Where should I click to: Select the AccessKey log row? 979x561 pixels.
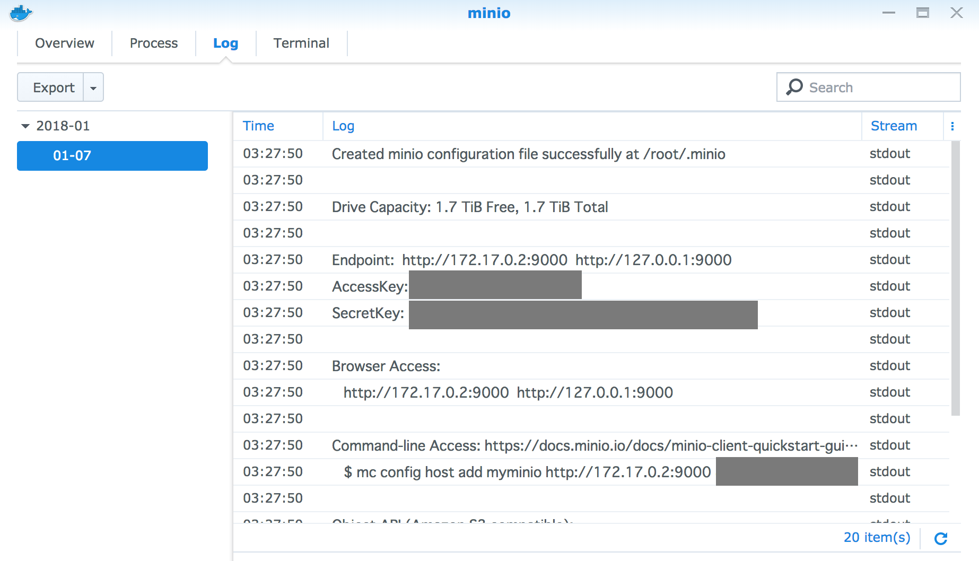(x=591, y=286)
